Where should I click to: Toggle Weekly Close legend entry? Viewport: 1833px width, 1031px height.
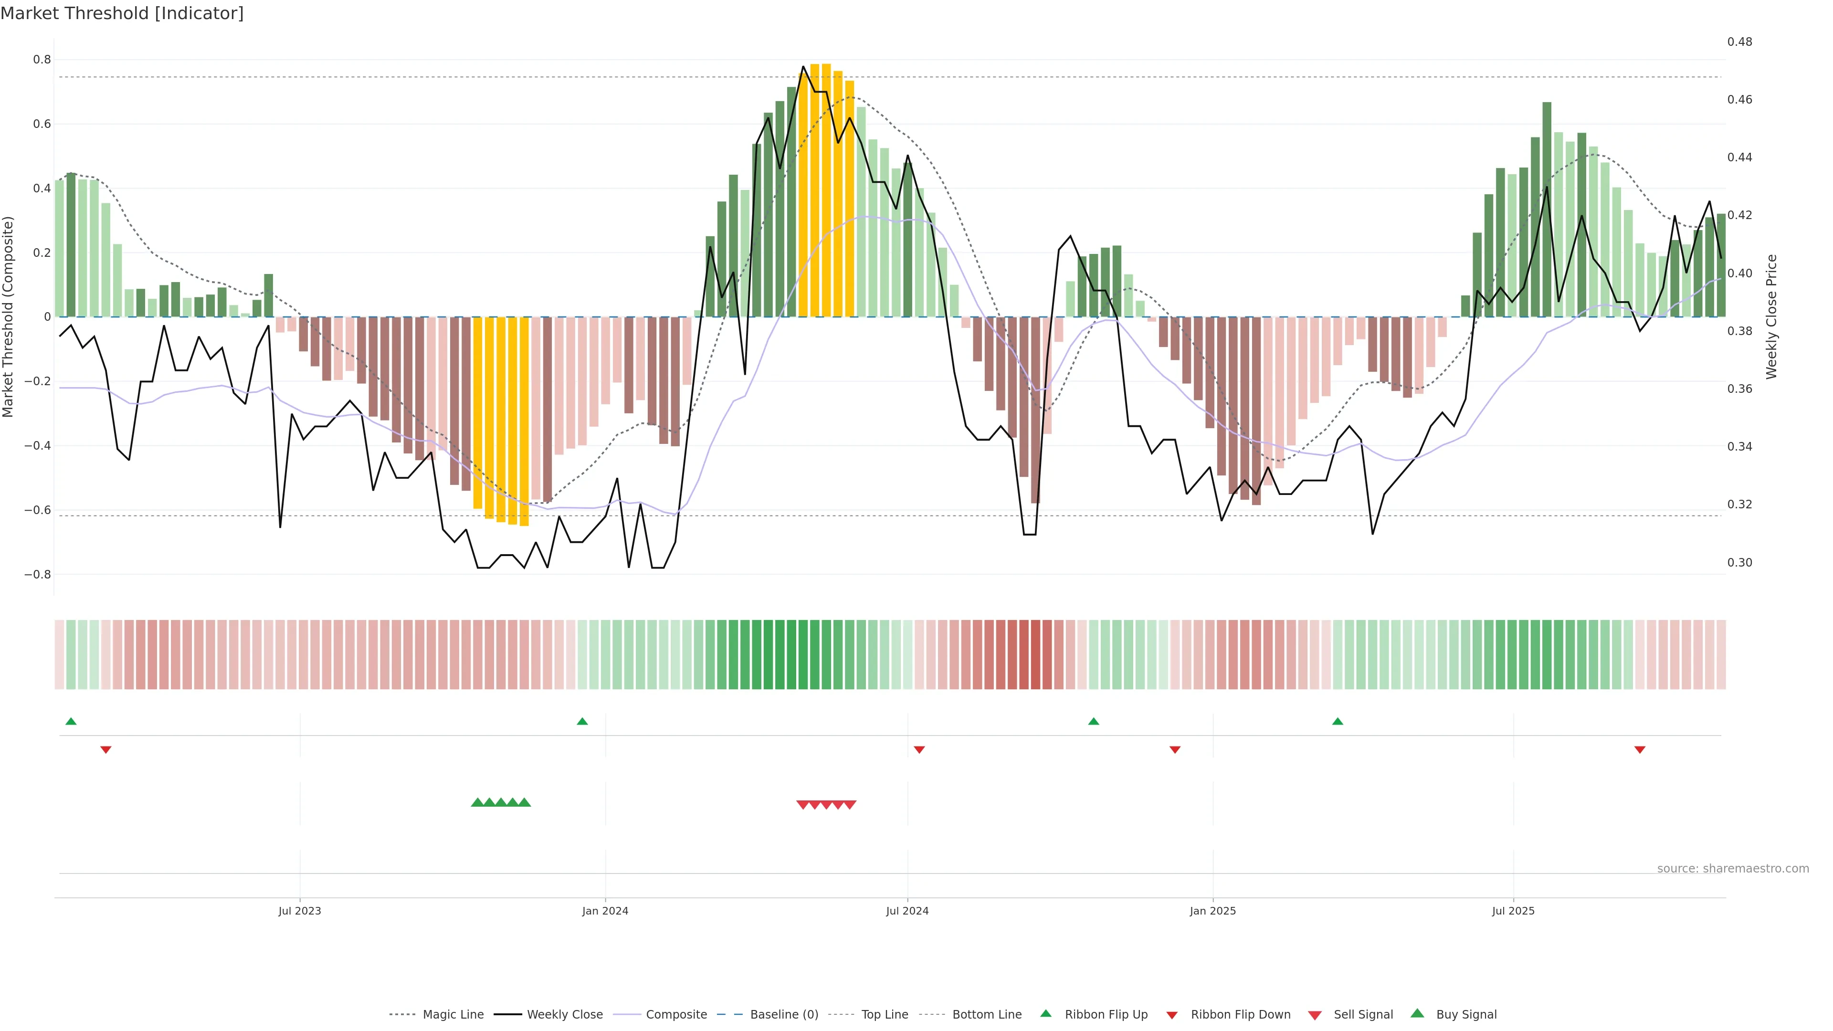pyautogui.click(x=564, y=1015)
